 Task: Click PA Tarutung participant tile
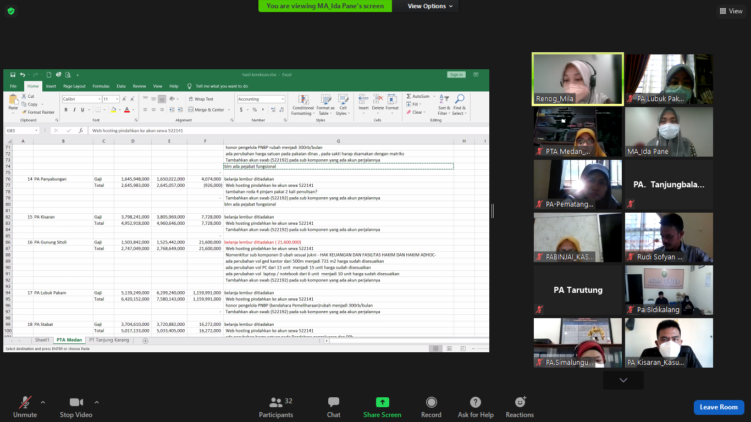[x=578, y=290]
